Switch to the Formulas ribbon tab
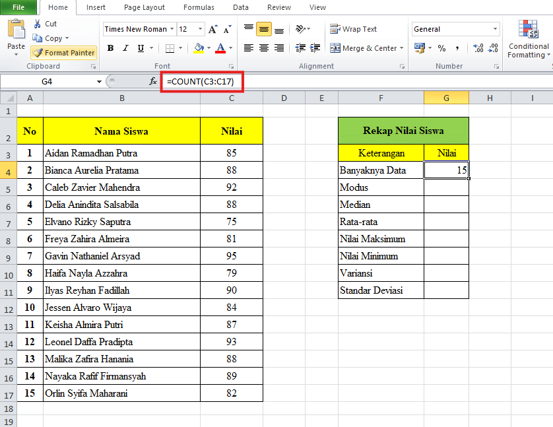This screenshot has height=427, width=553. [x=198, y=7]
